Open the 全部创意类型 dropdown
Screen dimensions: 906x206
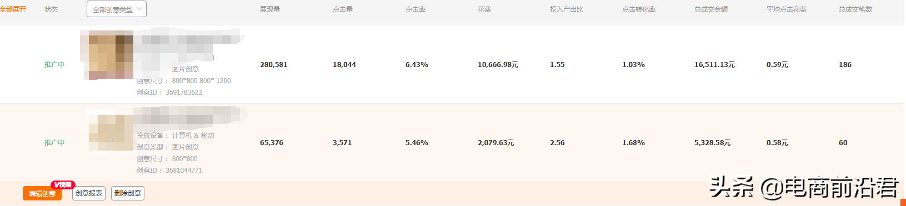click(x=117, y=9)
